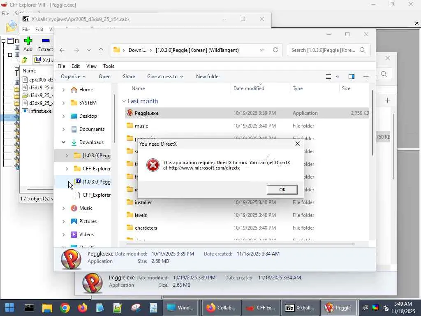This screenshot has width=421, height=316.
Task: Refresh the Explorer folder view
Action: (x=275, y=50)
